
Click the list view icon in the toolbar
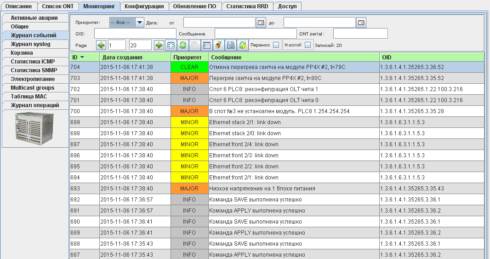pos(206,45)
